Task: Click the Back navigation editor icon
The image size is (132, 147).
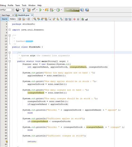Action: [23, 19]
